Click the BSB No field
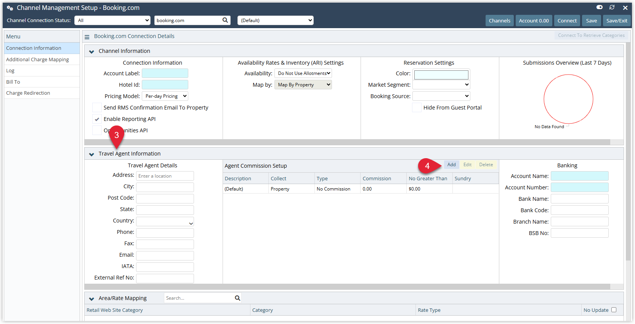The image size is (635, 324). (580, 233)
